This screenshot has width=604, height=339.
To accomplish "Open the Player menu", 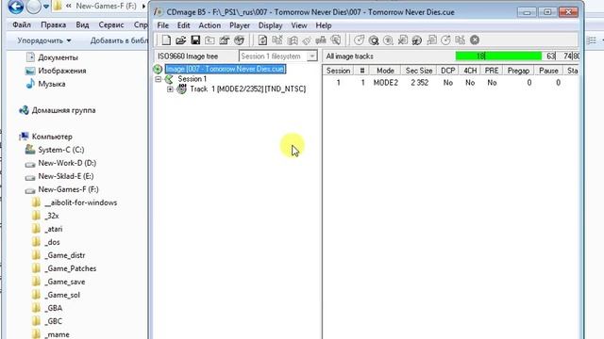I will pyautogui.click(x=240, y=25).
